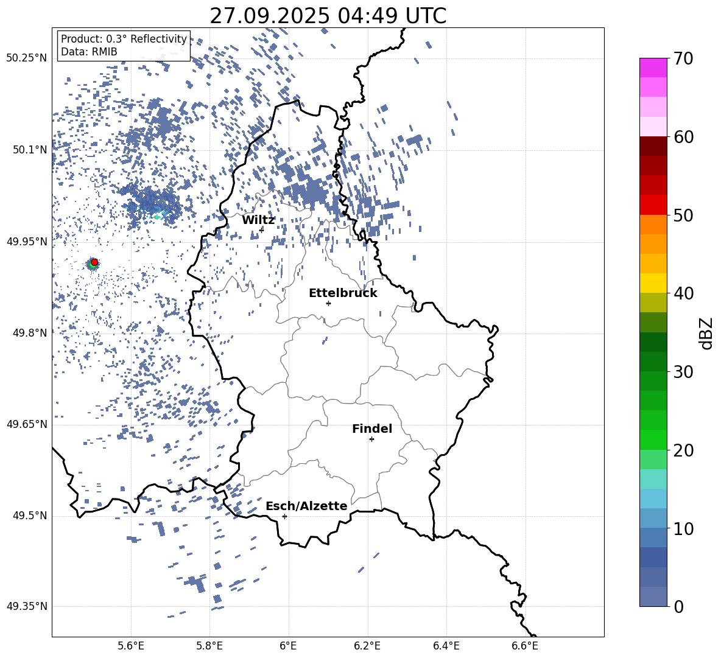Click the colorbar tick label 50
The width and height of the screenshot is (721, 658).
coord(683,215)
